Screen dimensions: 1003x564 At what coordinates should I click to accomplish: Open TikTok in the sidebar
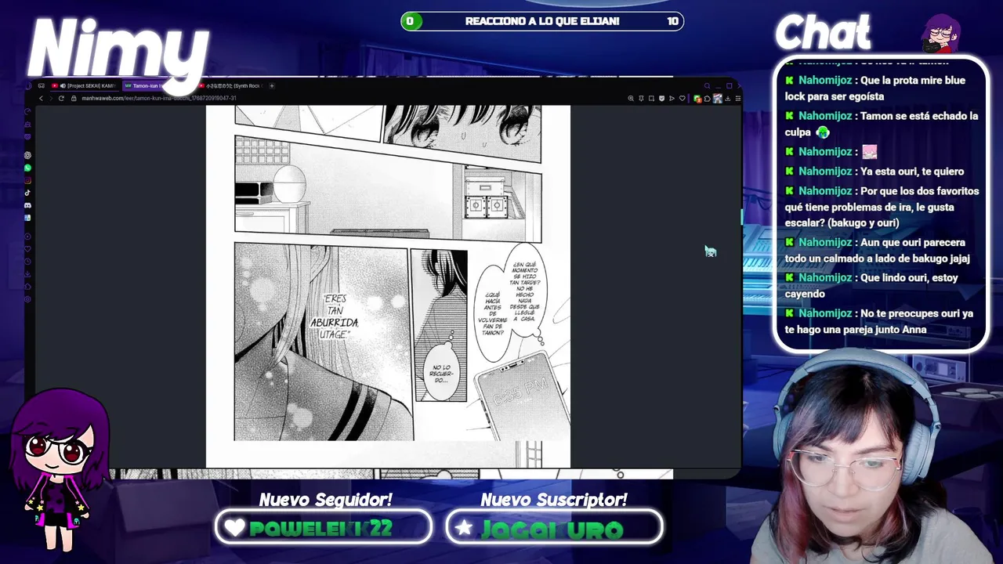point(27,193)
